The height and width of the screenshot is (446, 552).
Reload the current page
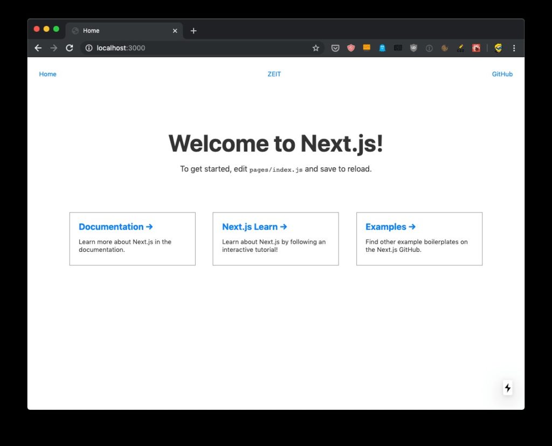coord(70,48)
